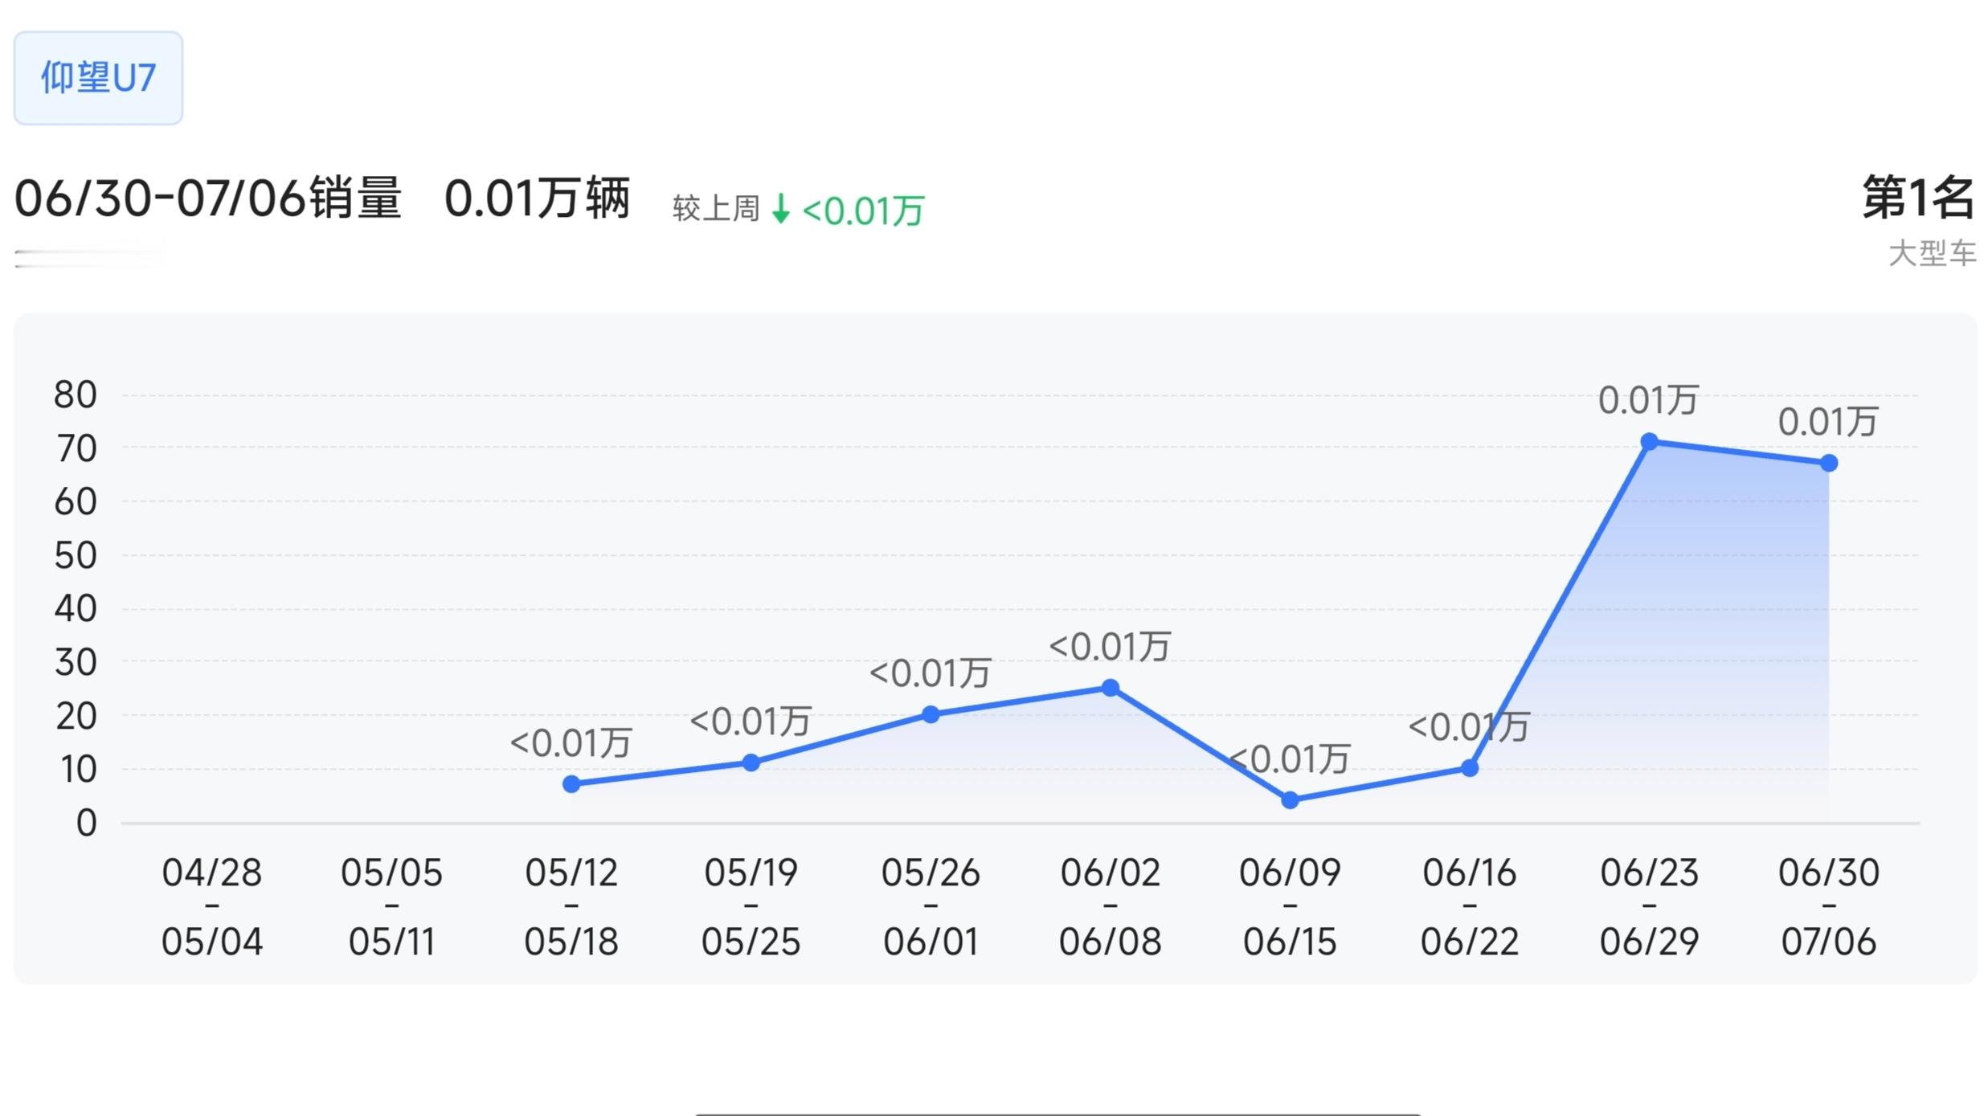Viewport: 1984px width, 1116px height.
Task: Click the 第1名 ranking text
Action: (x=1919, y=197)
